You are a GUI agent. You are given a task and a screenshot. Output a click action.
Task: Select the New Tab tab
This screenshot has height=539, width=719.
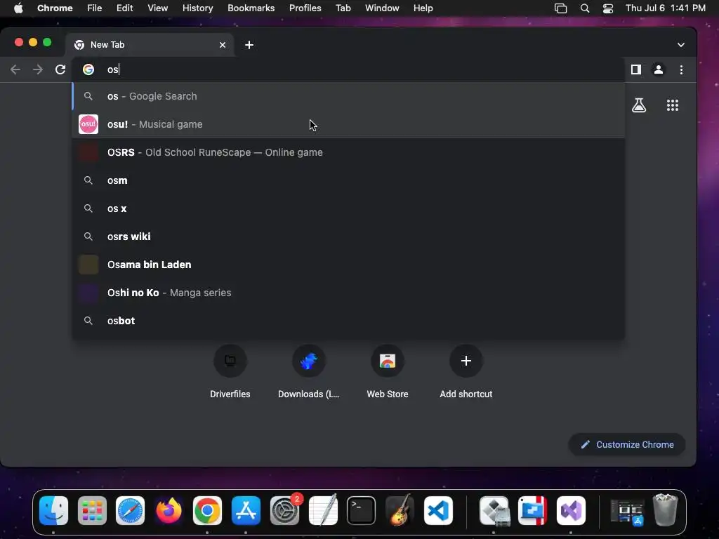[150, 45]
